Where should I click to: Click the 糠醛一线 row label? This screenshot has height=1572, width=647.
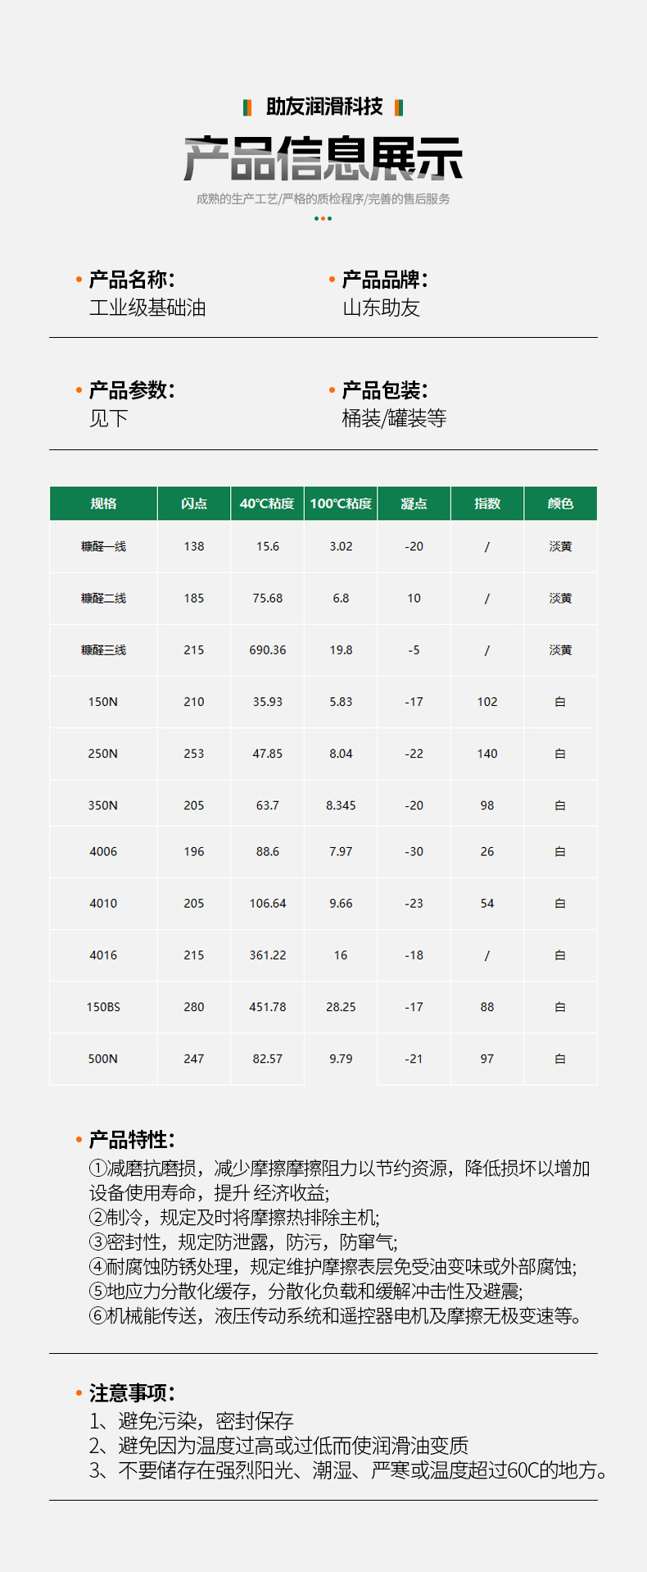pos(103,546)
